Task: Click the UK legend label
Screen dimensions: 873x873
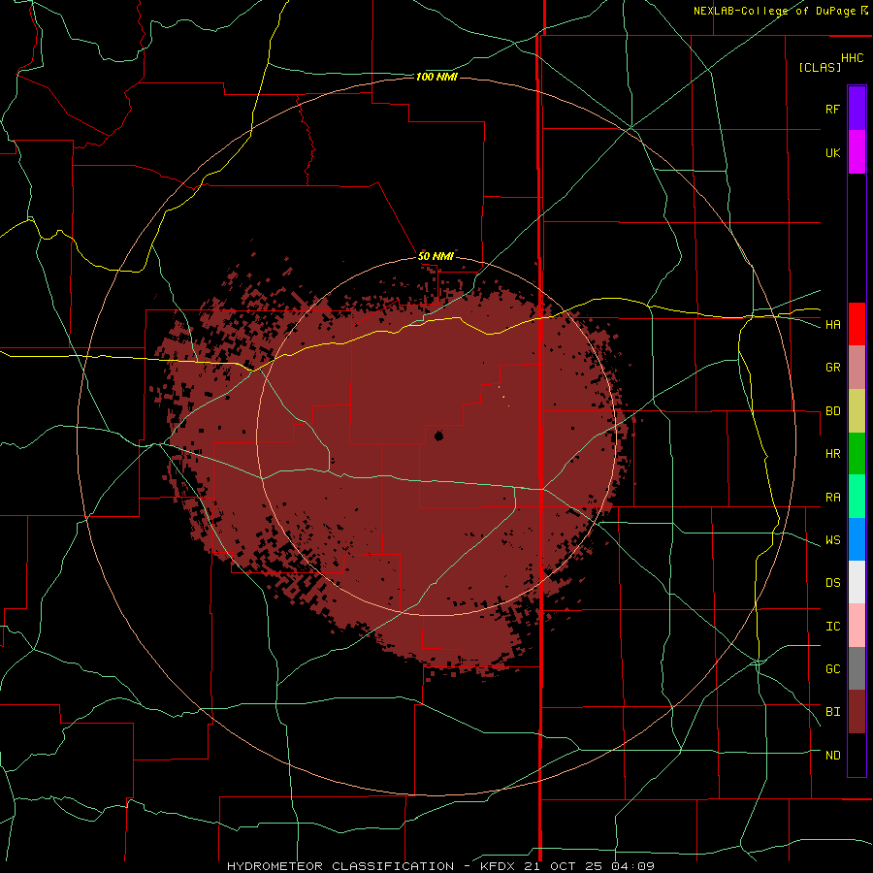Action: [x=832, y=152]
